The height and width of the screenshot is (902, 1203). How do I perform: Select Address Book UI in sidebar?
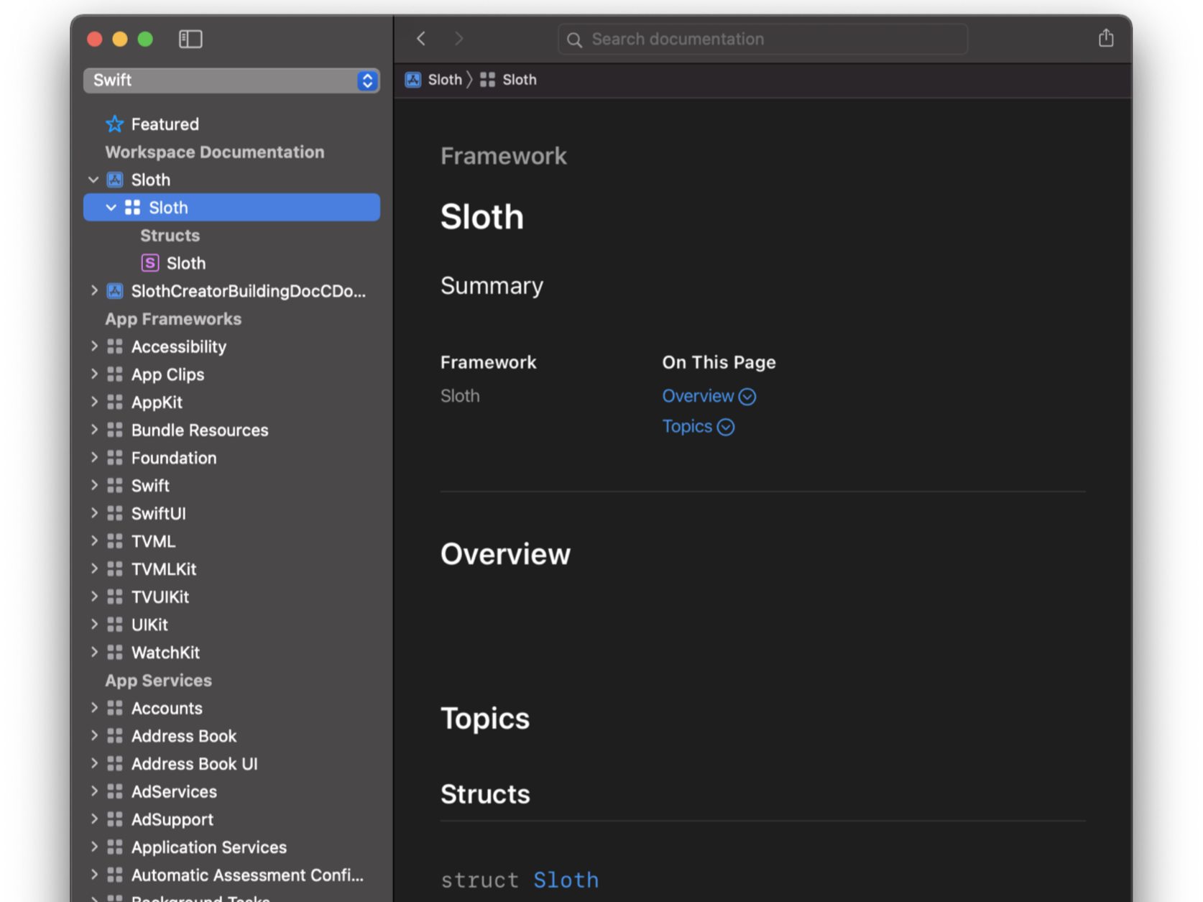point(194,764)
